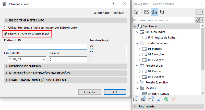The width and height of the screenshot is (205, 110).
Task: Expand the 03 Elevações layout
Action: point(140,60)
